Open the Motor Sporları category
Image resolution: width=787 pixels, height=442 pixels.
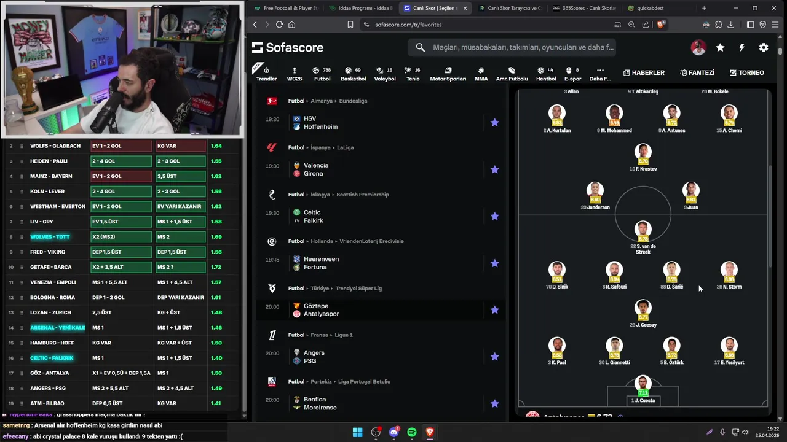448,74
